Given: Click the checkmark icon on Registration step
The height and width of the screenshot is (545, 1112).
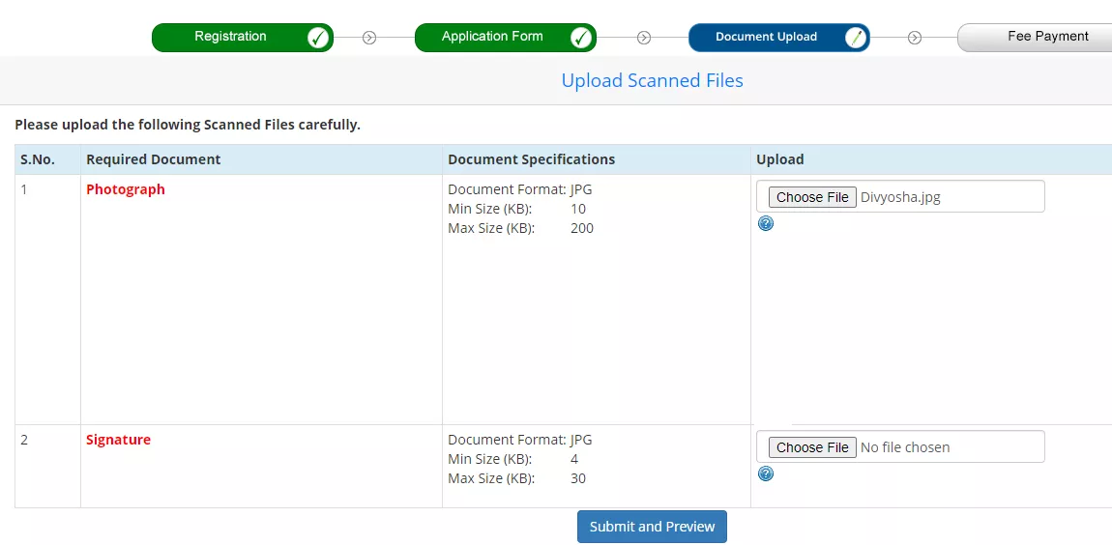Looking at the screenshot, I should click(x=318, y=38).
